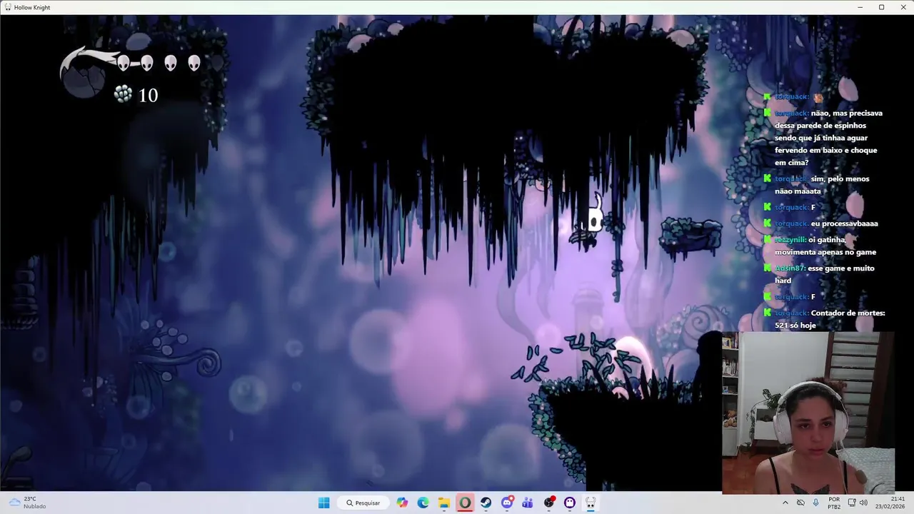Switch to Opera GX in the taskbar

pos(465,503)
